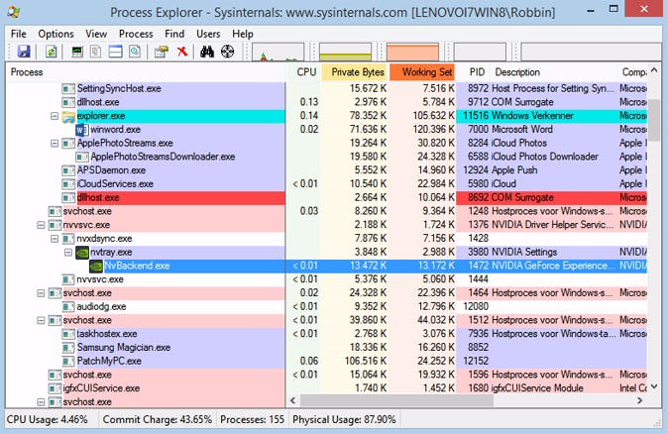Click the NVIDIA icon beside NvBackend.exe
The height and width of the screenshot is (434, 668).
tap(96, 266)
